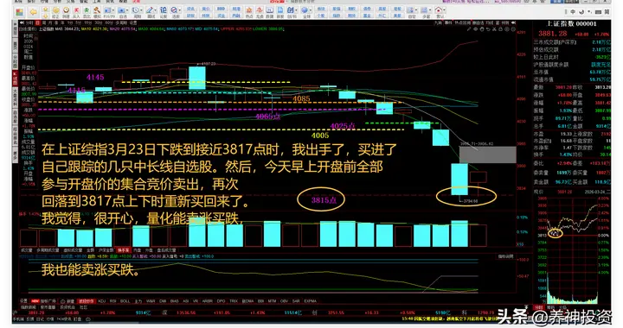Image resolution: width=623 pixels, height=328 pixels.
Task: Expand the drawing pencil dropdown arrow
Action: tap(155, 9)
